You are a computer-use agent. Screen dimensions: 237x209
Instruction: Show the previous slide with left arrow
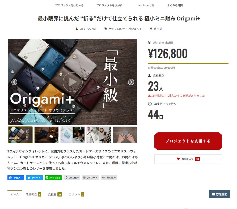click(14, 82)
